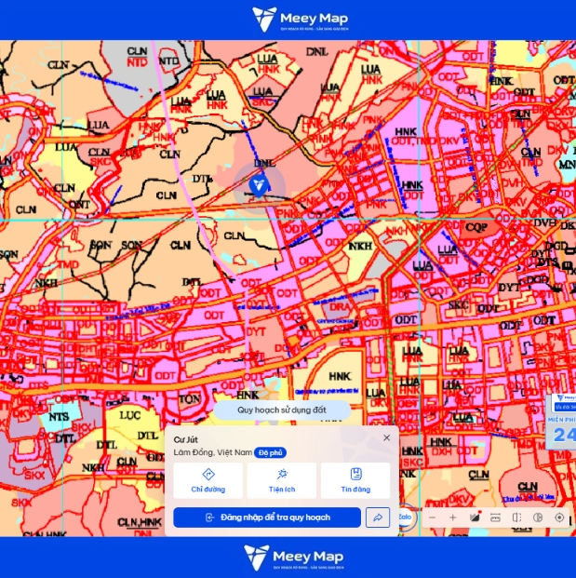Click the blue location pin marker

pos(259,186)
